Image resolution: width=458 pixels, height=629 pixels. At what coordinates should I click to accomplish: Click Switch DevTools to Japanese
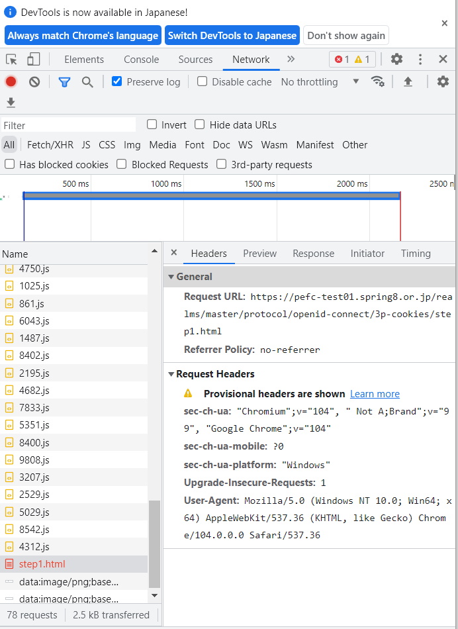pyautogui.click(x=232, y=35)
